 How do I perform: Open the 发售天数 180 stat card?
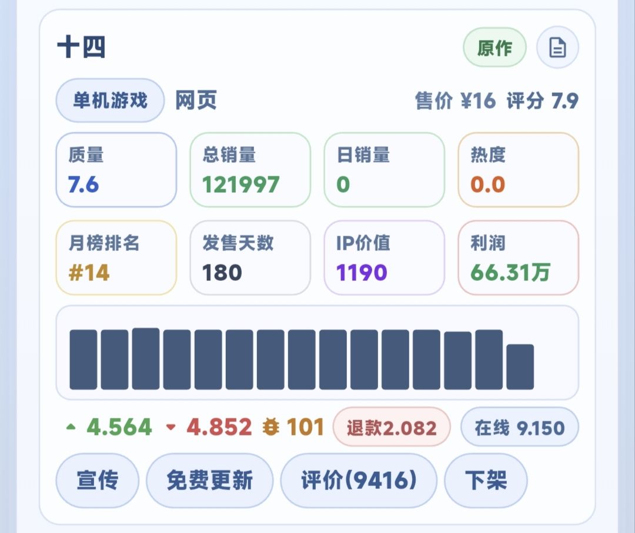pos(250,258)
